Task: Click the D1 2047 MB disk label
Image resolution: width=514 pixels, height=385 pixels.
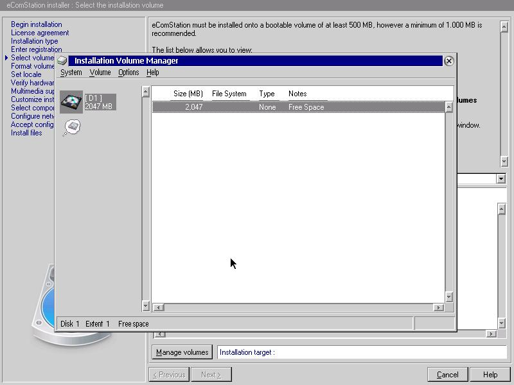Action: [x=100, y=102]
